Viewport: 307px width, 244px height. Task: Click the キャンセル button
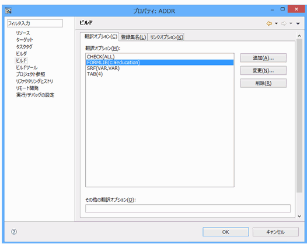275,232
